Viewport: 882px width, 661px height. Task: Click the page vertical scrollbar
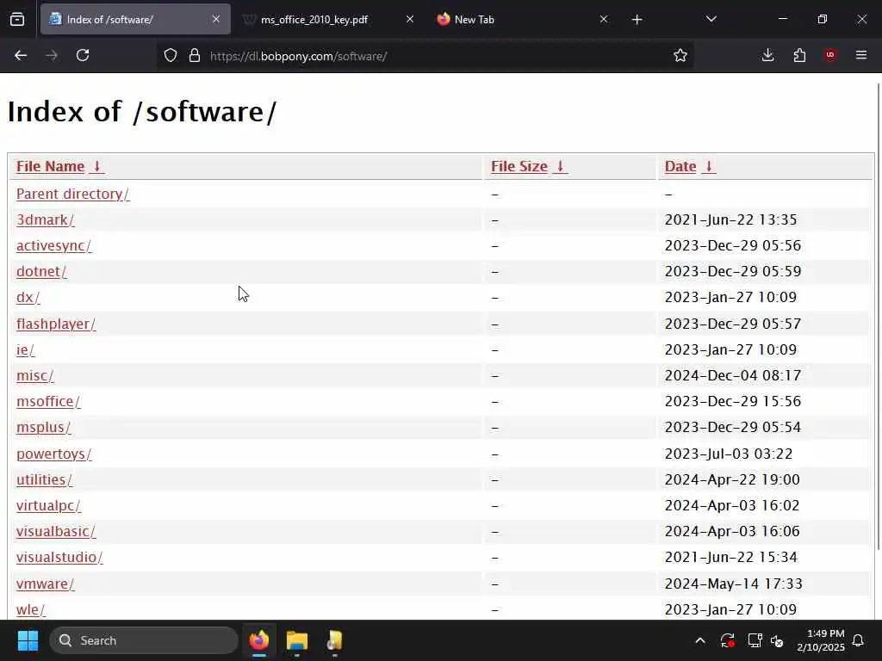[879, 317]
